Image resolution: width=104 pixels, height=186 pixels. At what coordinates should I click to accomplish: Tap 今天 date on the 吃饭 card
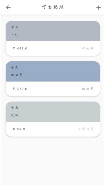tap(15, 108)
